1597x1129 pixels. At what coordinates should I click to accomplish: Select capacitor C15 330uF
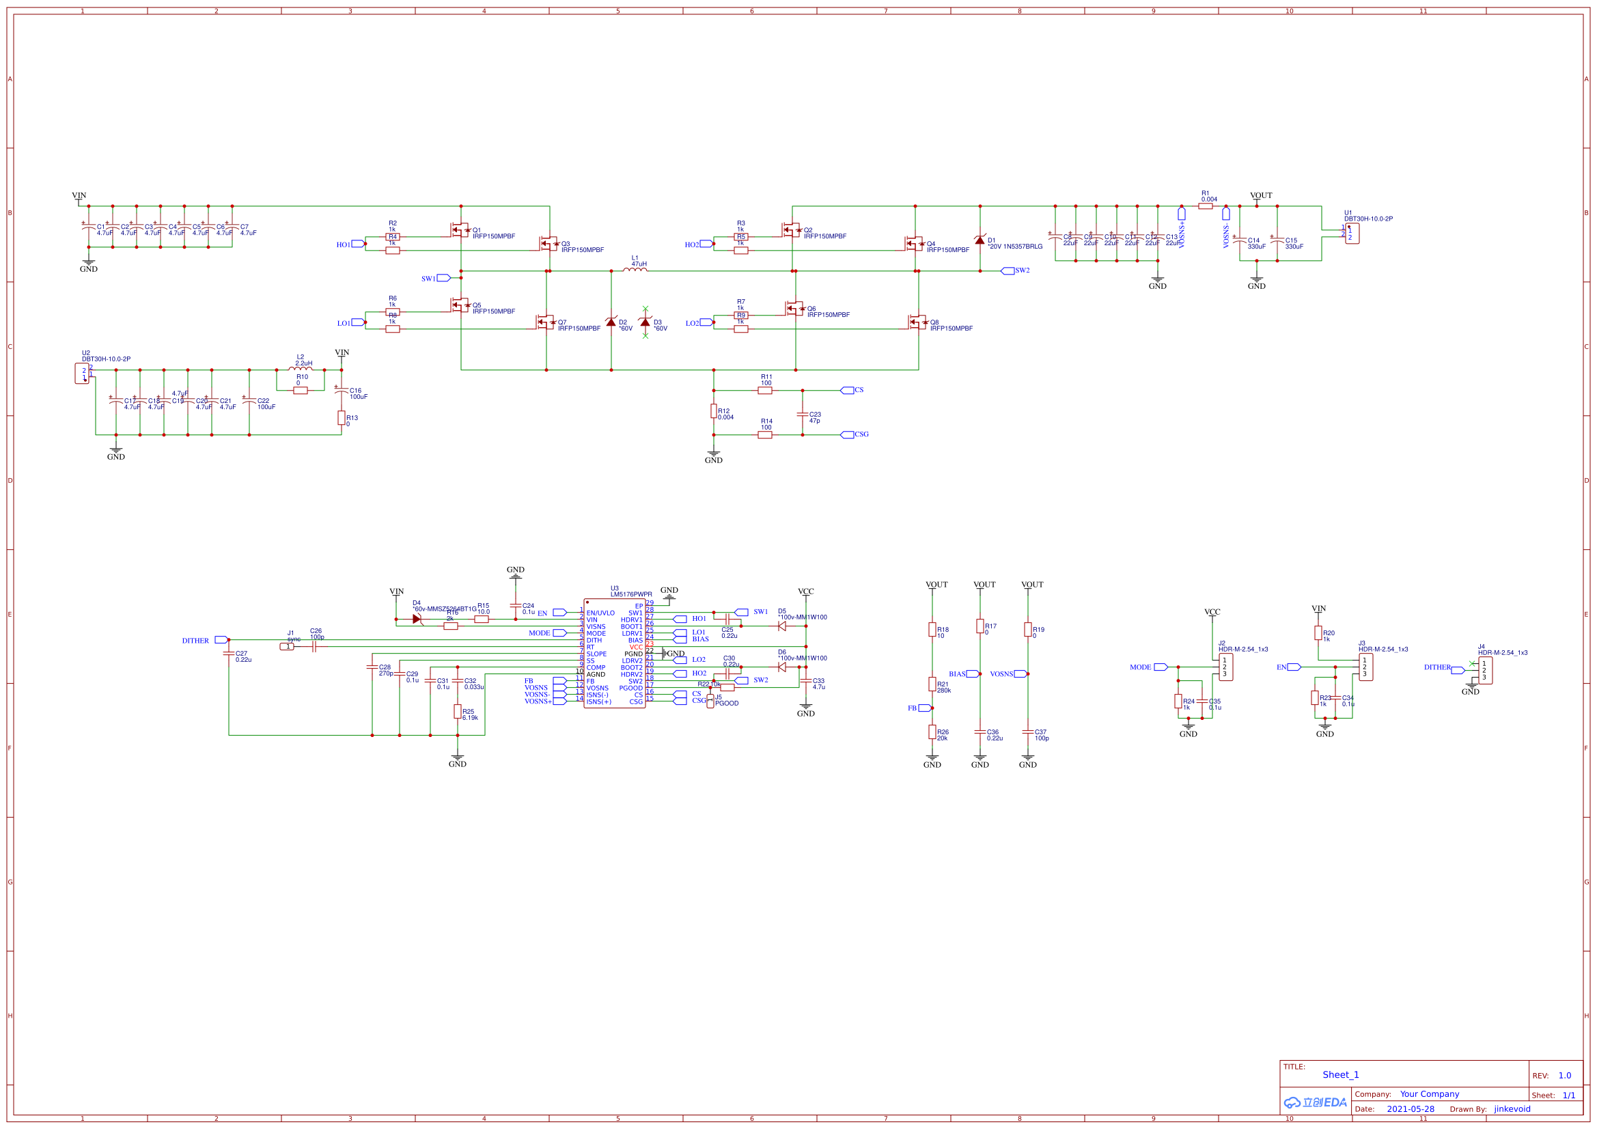[x=1277, y=240]
